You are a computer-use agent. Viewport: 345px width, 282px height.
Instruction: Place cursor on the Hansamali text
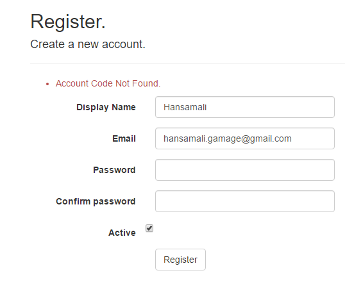click(x=185, y=107)
